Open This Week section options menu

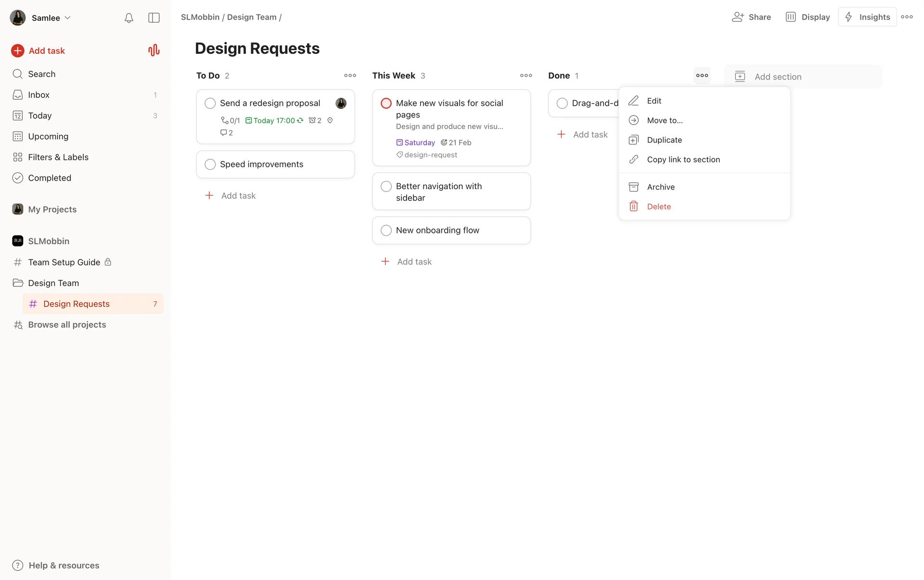pyautogui.click(x=526, y=76)
